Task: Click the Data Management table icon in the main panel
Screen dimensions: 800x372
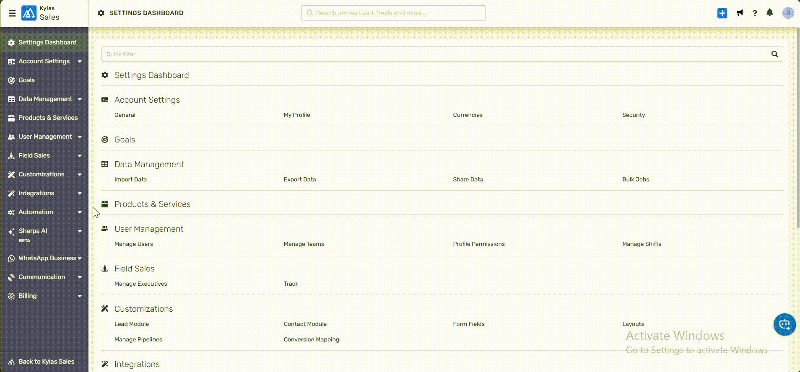Action: coord(105,164)
